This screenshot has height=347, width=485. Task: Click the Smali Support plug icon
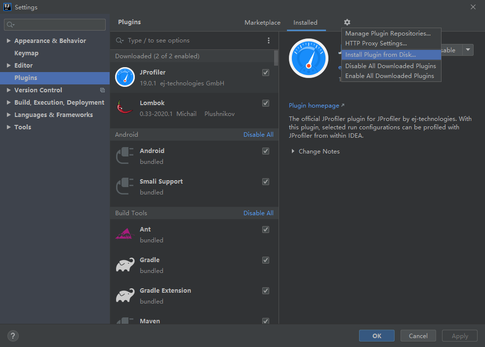pos(125,186)
